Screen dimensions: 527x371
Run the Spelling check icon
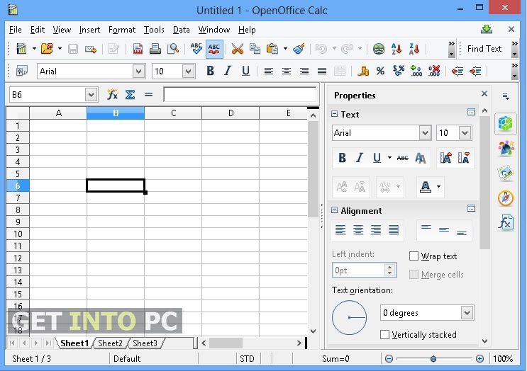196,49
